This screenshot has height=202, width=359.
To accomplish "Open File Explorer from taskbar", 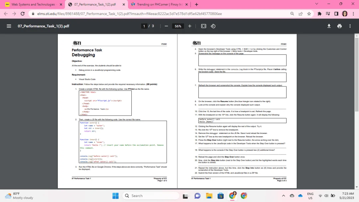I will pos(209,196).
